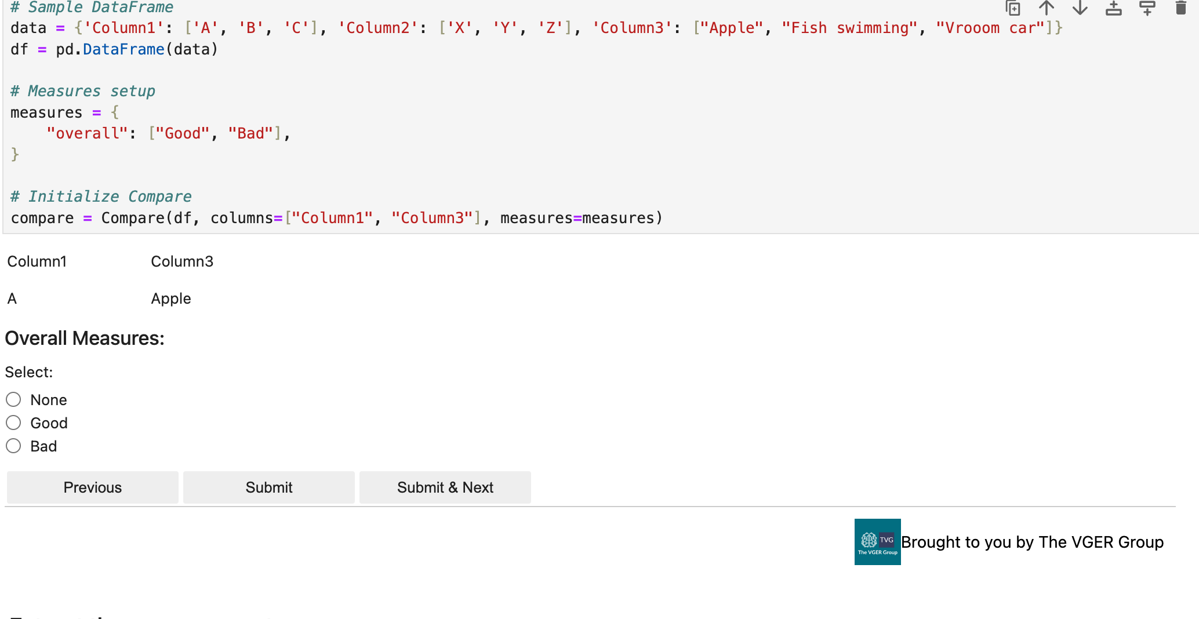Duplicate the current notebook cell
The width and height of the screenshot is (1199, 619).
click(1013, 8)
